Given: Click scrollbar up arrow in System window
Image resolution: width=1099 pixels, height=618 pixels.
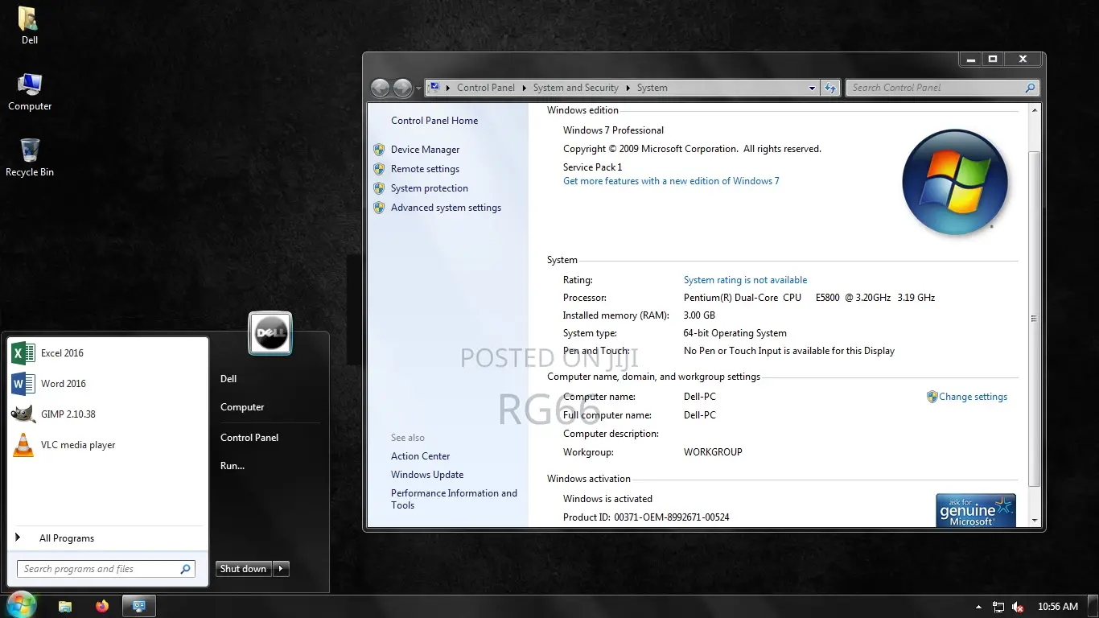Looking at the screenshot, I should pyautogui.click(x=1034, y=109).
